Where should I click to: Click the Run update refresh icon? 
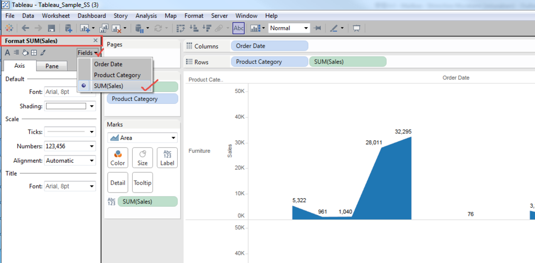158,29
